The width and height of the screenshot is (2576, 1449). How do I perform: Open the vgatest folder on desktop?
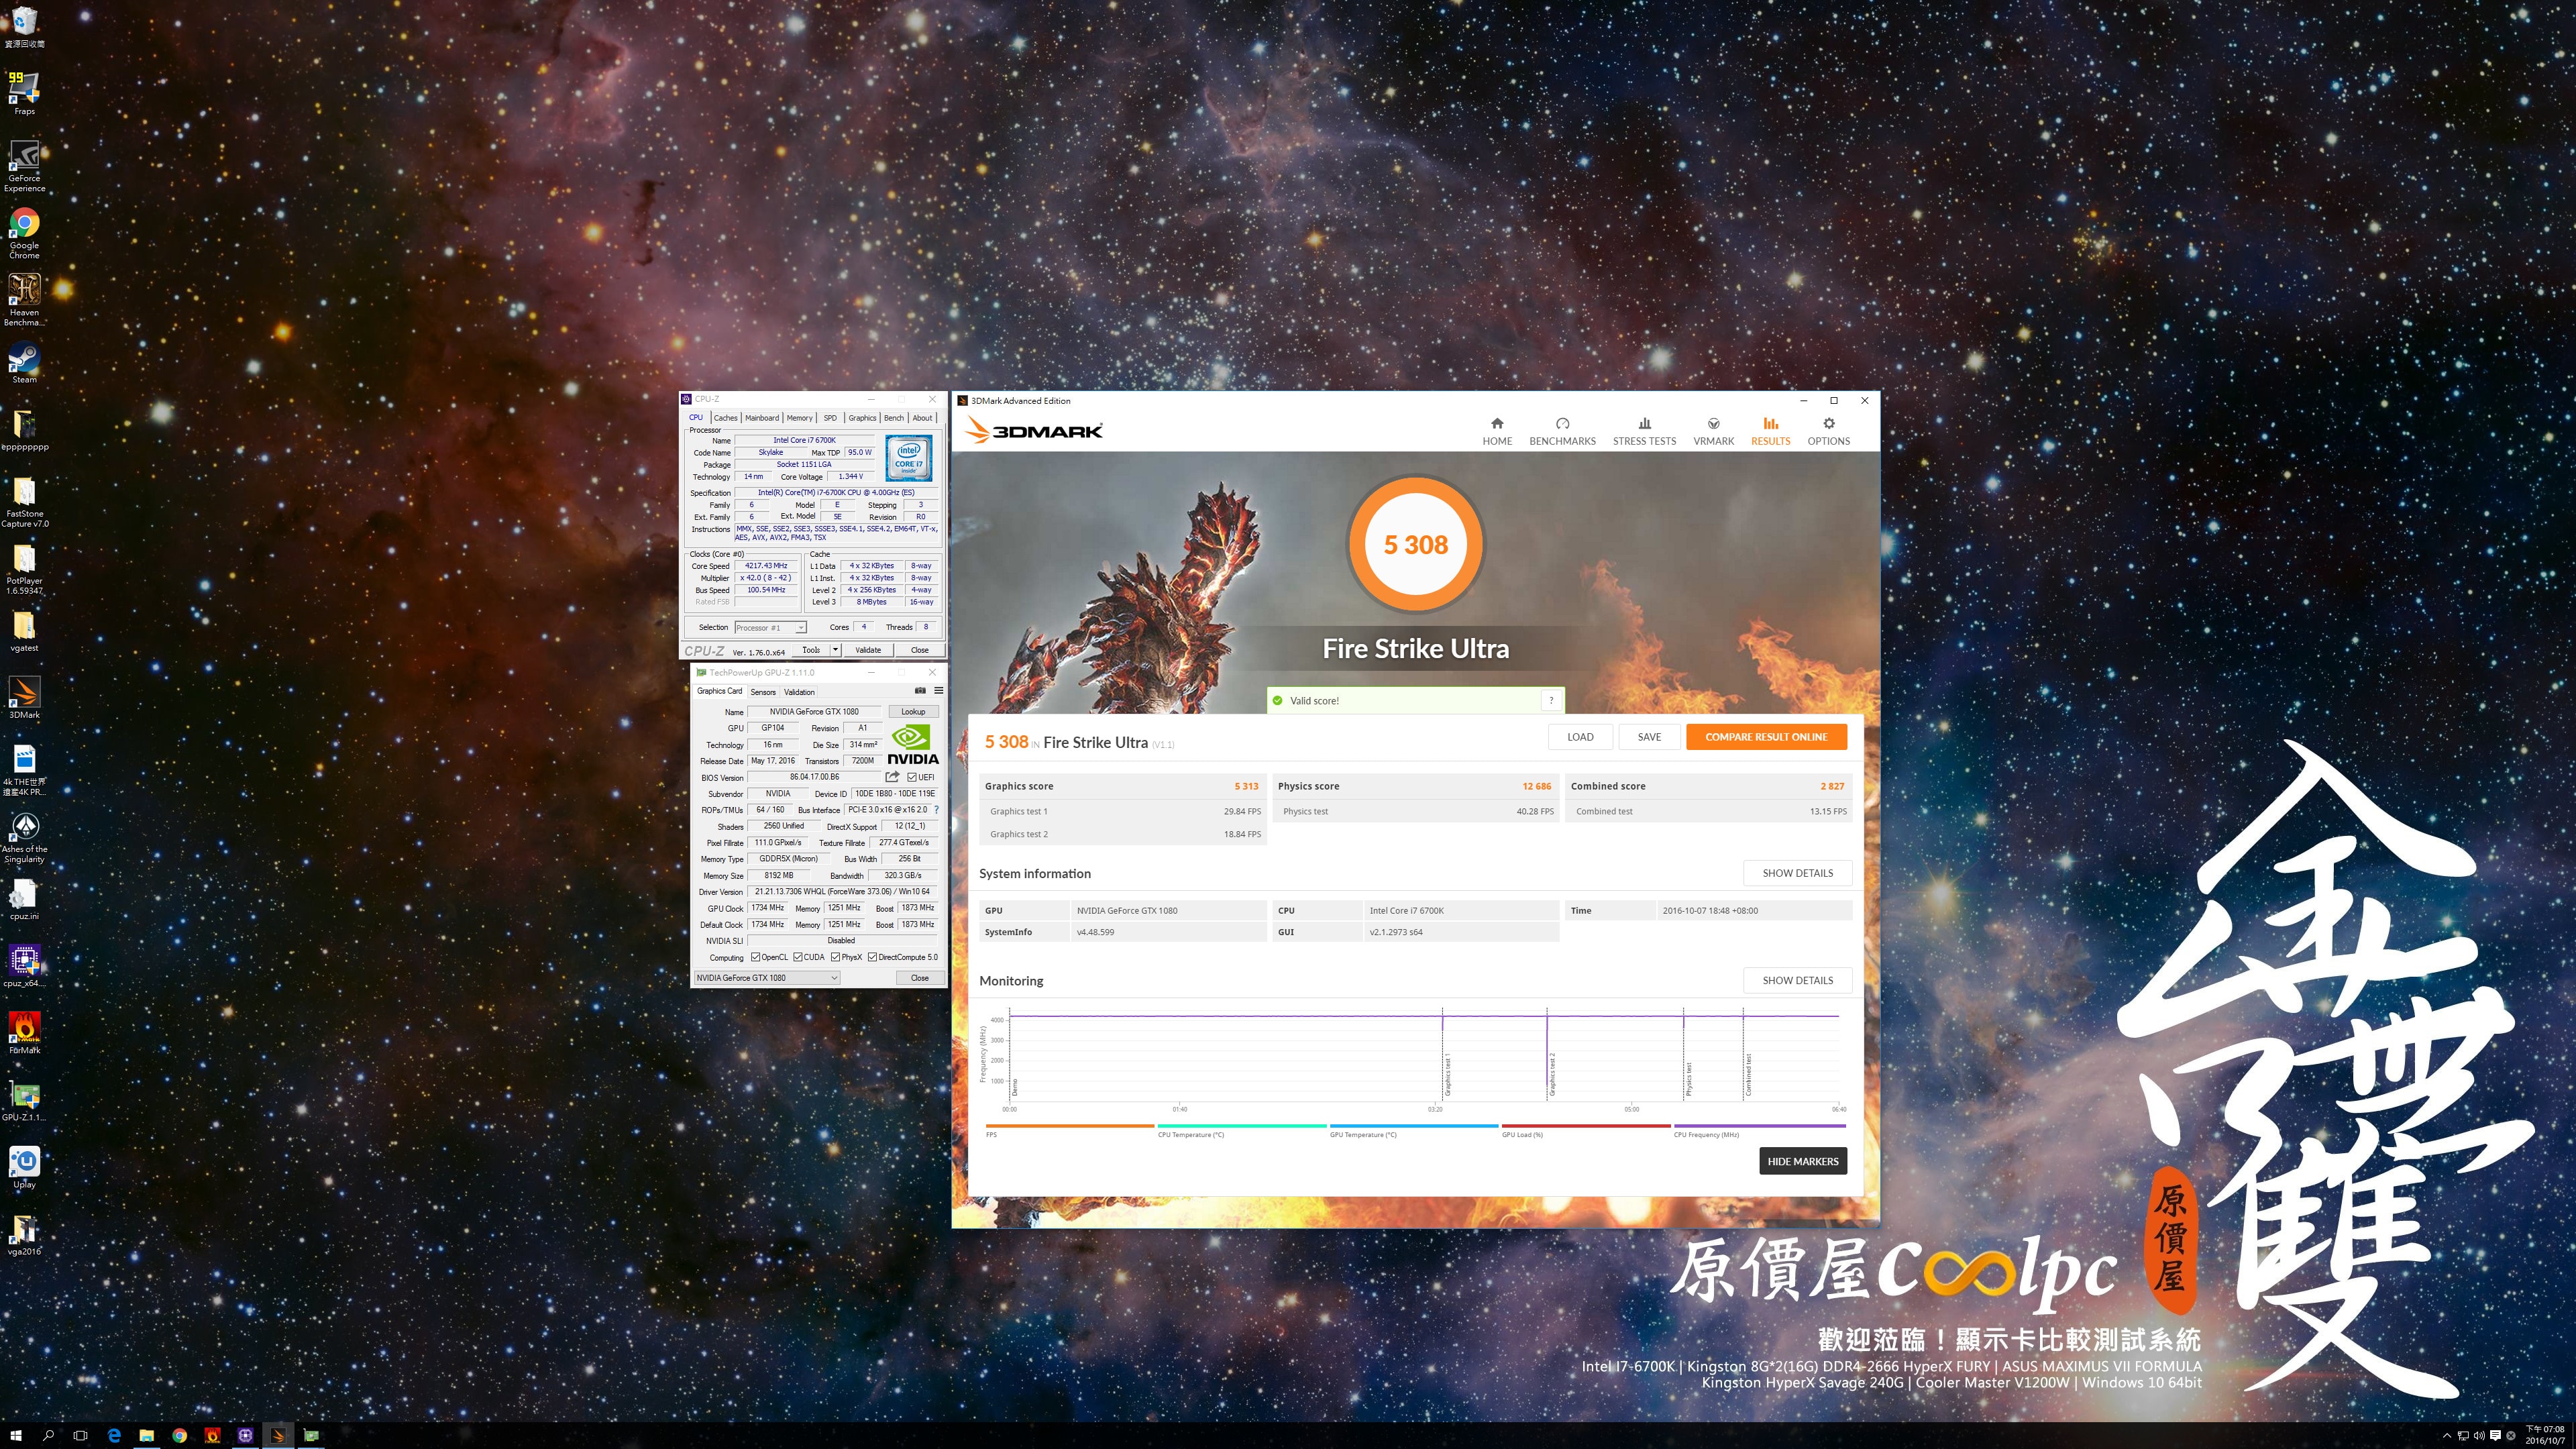click(x=24, y=631)
